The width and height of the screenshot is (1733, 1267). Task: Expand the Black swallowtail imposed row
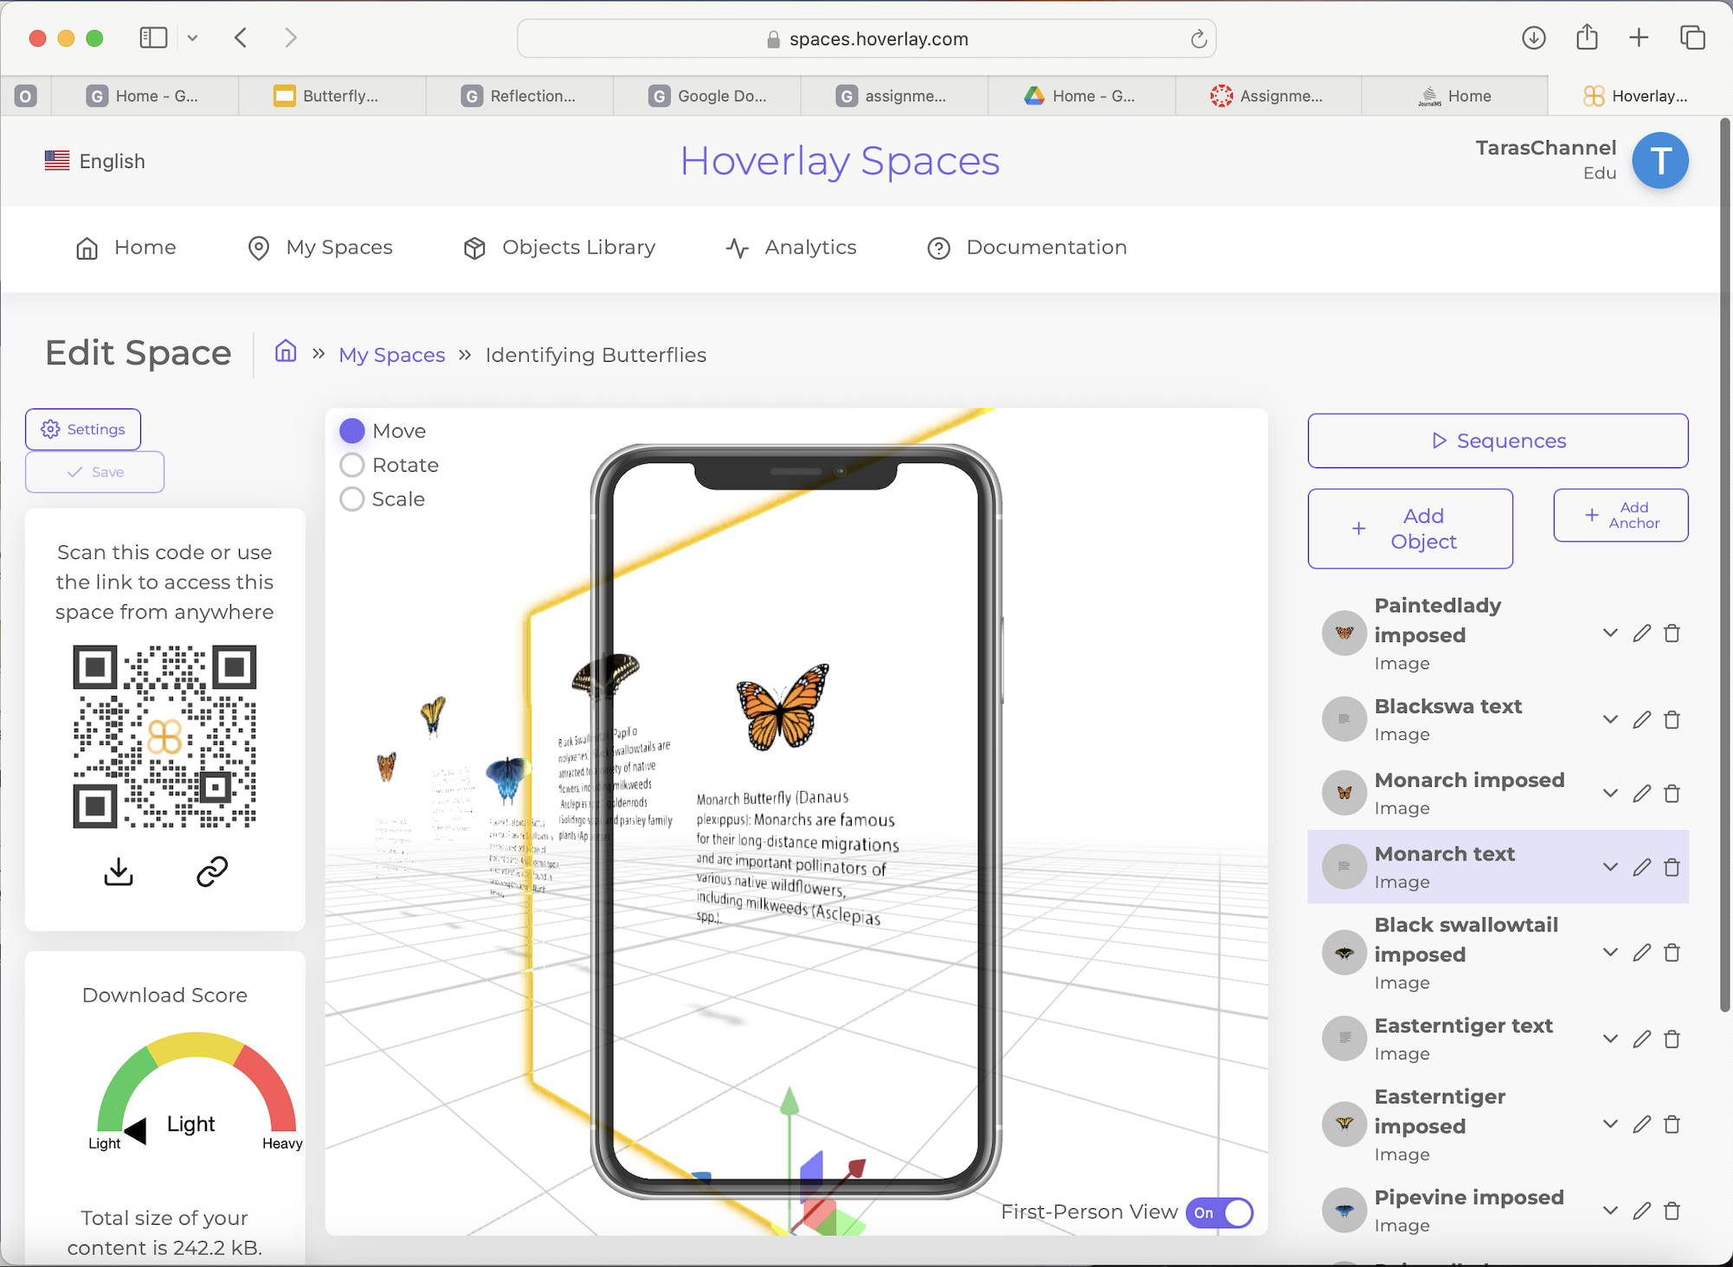(1610, 953)
